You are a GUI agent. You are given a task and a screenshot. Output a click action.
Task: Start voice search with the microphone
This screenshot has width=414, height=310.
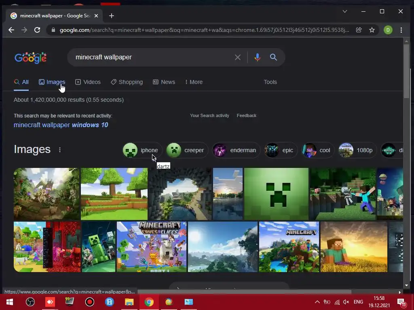coord(257,57)
